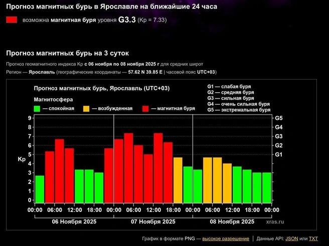The width and height of the screenshot is (329, 246).
Task: Click the 'Ярославль' region name in region line
Action: click(42, 72)
